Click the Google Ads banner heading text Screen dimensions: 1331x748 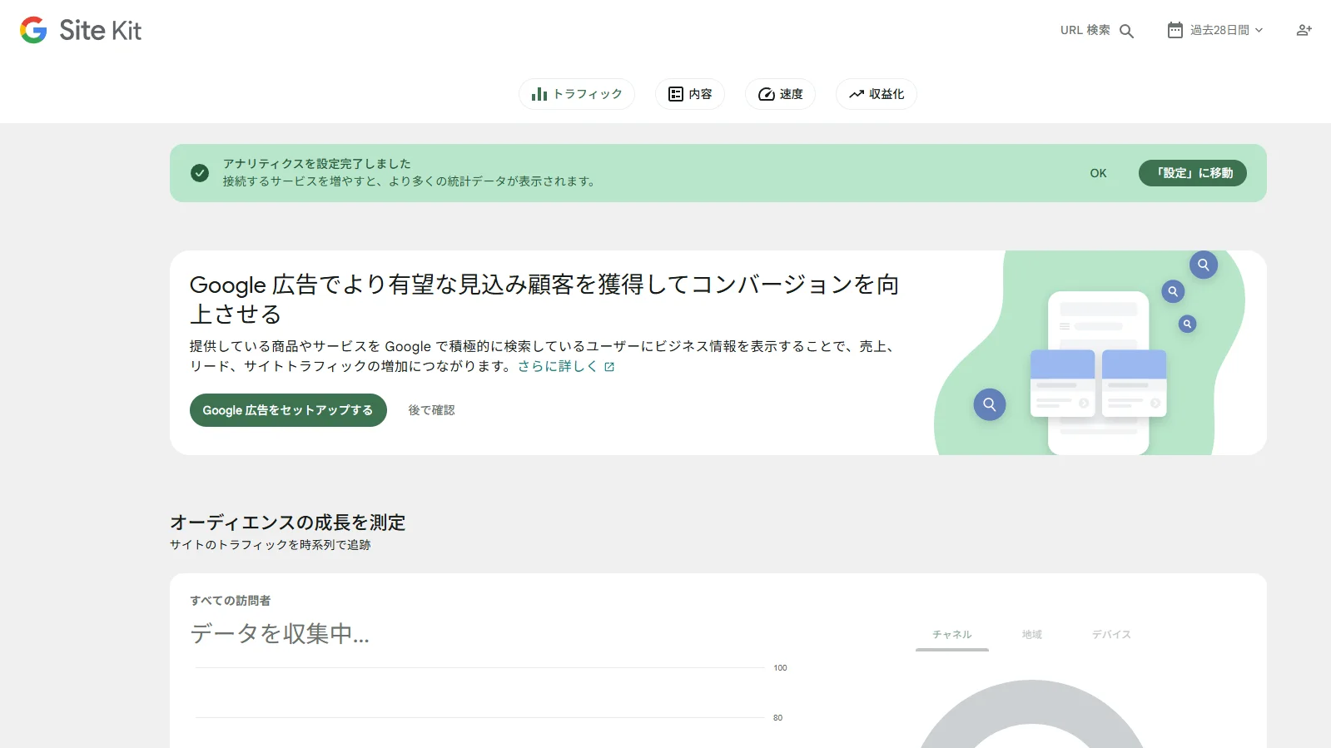544,299
